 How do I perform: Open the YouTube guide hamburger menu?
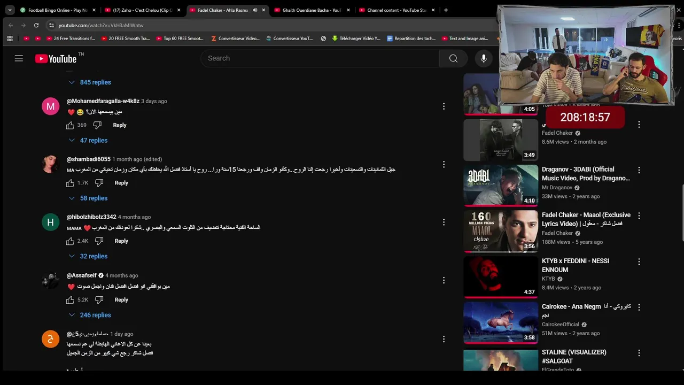coord(19,58)
